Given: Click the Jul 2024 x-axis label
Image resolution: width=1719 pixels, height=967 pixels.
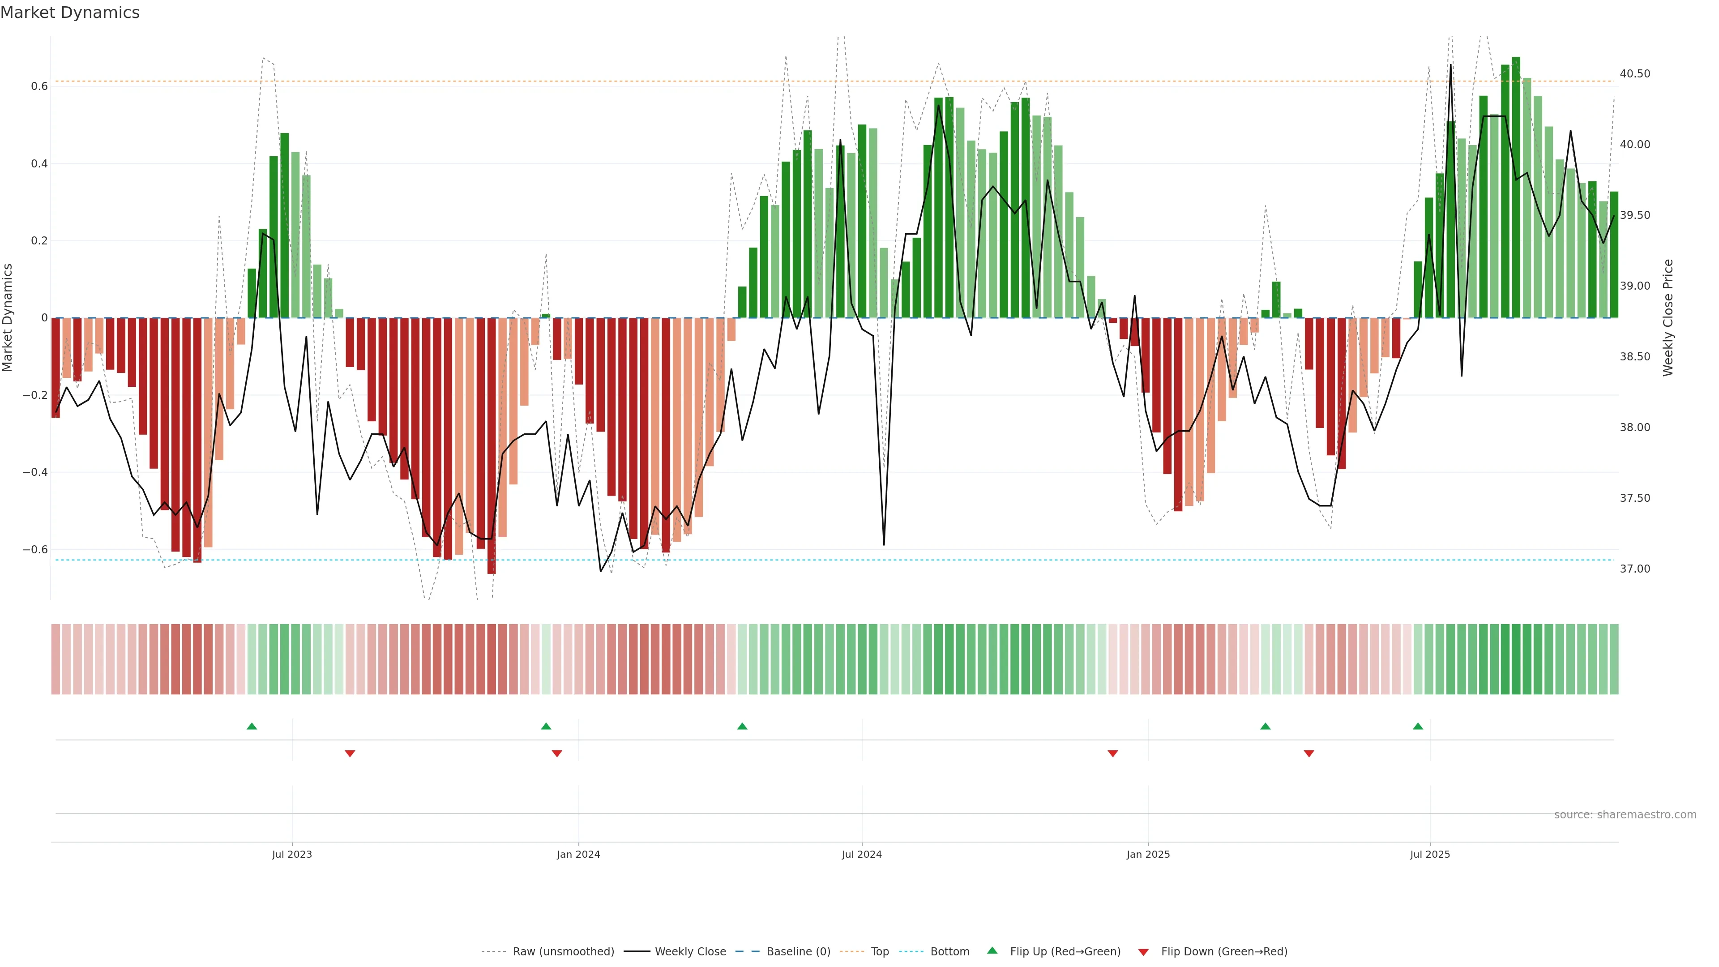Looking at the screenshot, I should click(x=861, y=854).
